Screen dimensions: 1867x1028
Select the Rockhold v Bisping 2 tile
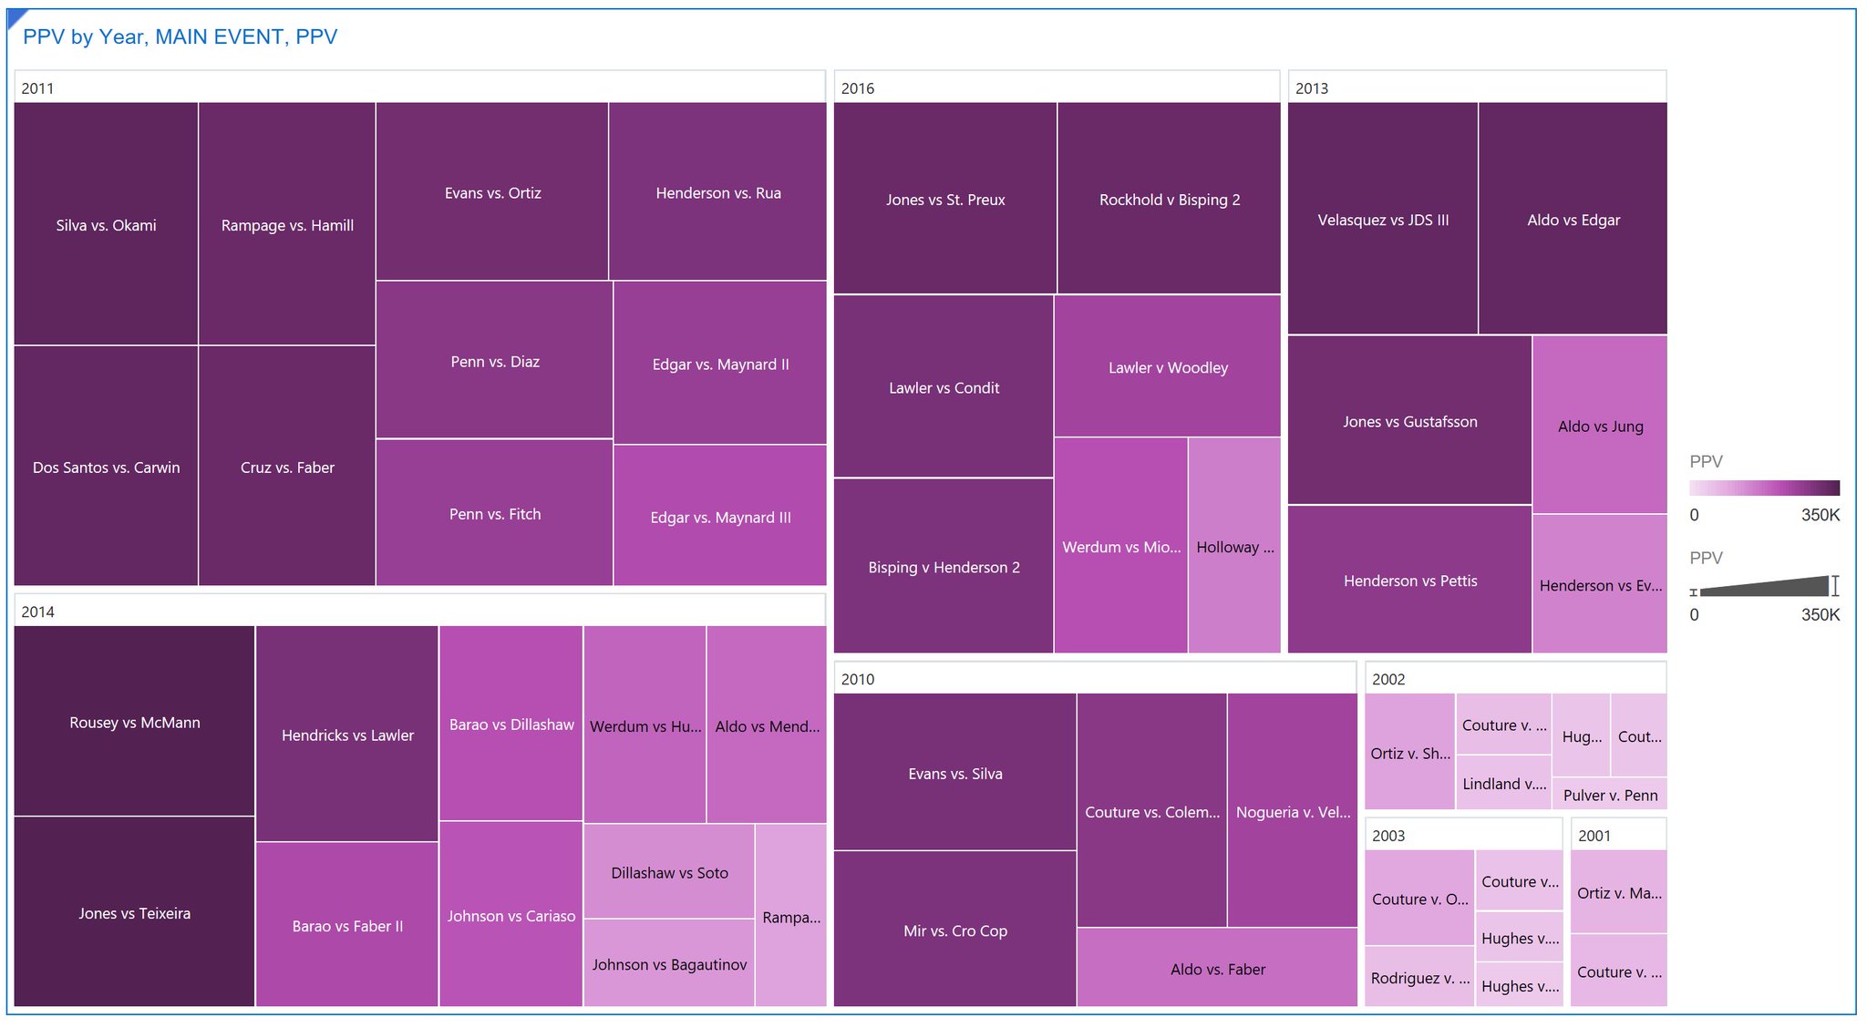pyautogui.click(x=1170, y=198)
